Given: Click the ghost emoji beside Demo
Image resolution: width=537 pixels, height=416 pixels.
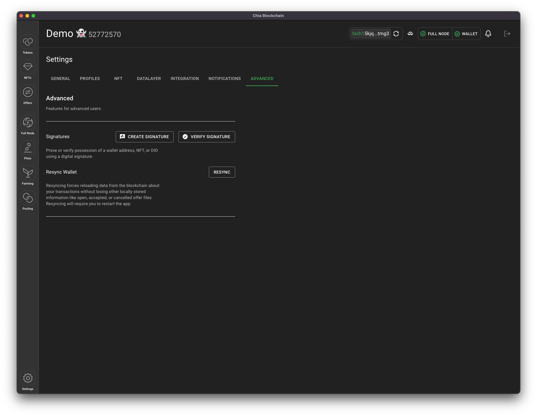Looking at the screenshot, I should (81, 33).
